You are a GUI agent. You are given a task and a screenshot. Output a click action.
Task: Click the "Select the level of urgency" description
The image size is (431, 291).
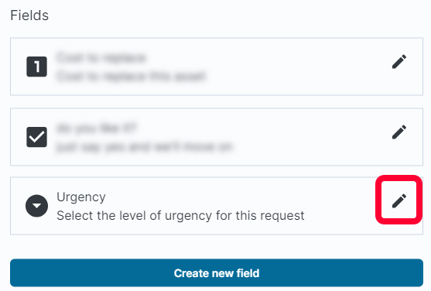(x=180, y=215)
